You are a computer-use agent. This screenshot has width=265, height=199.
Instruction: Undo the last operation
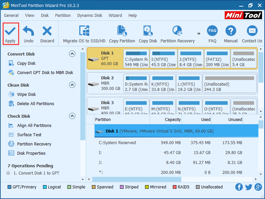click(x=28, y=34)
